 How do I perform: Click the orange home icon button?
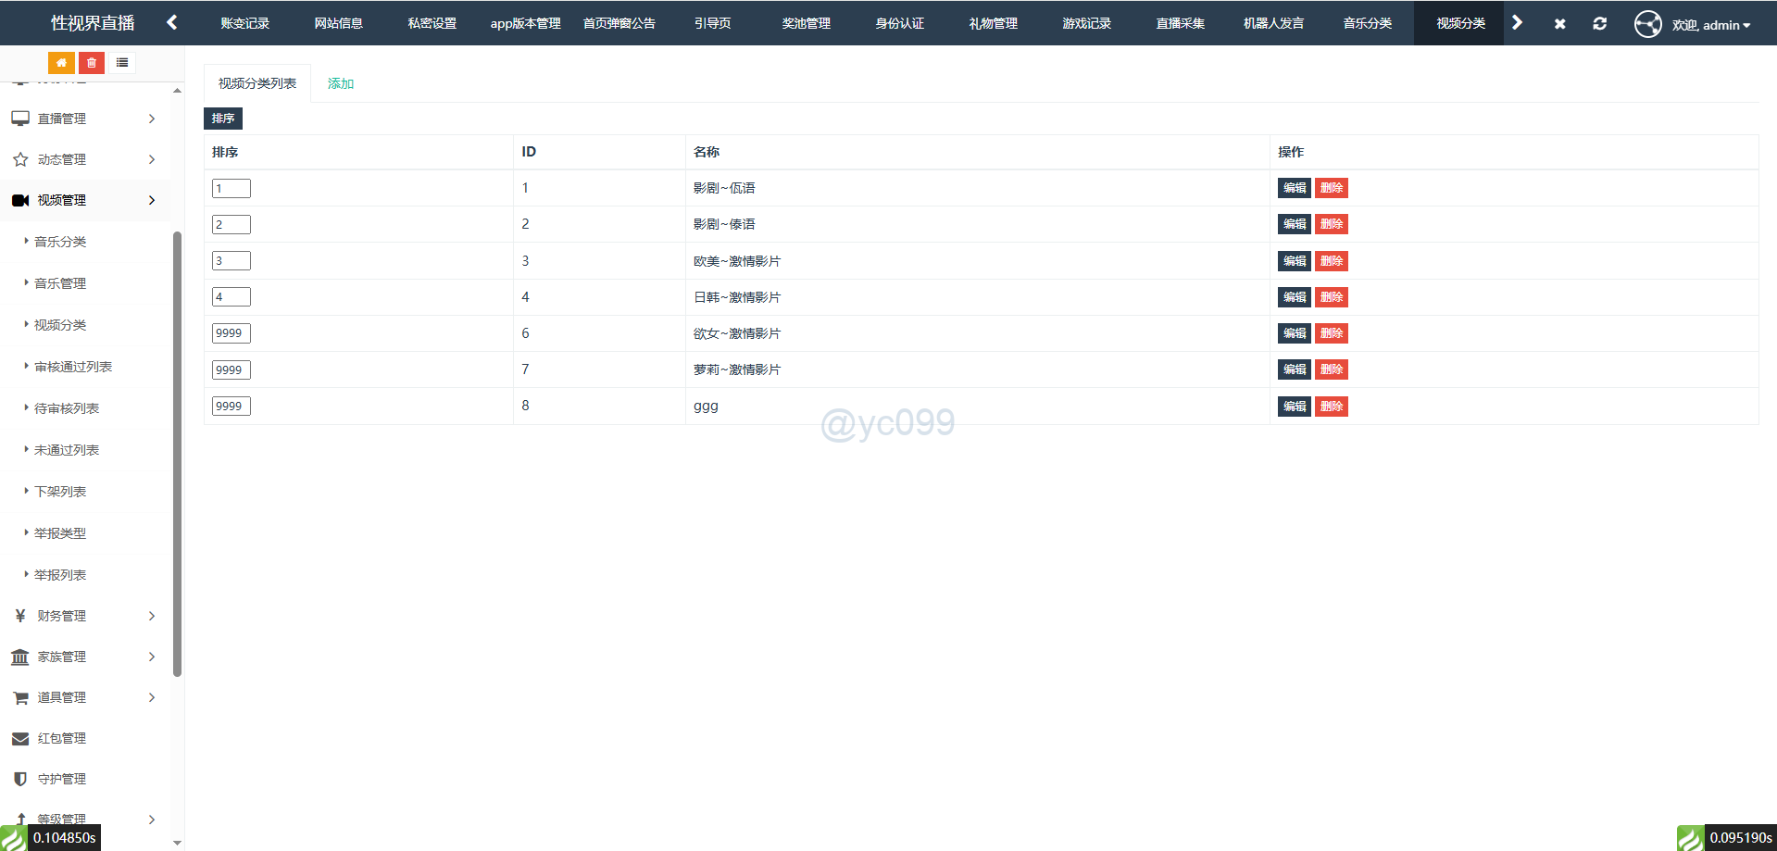click(x=61, y=63)
